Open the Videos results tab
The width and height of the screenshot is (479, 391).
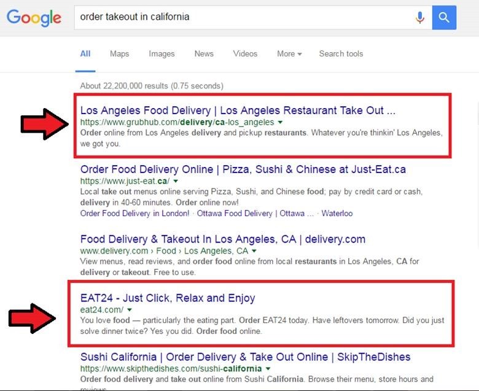245,53
